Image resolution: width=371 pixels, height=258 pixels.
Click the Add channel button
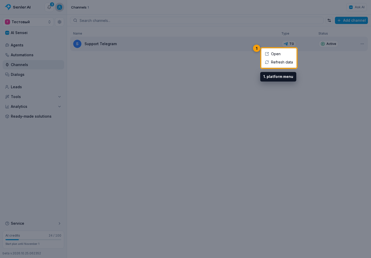click(351, 20)
